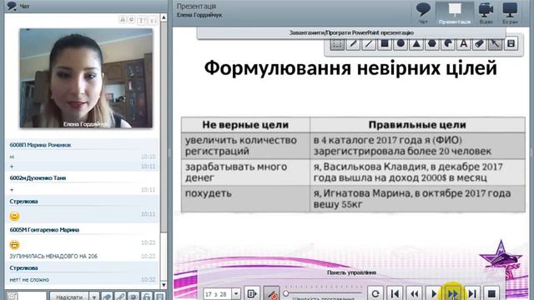Image resolution: width=534 pixels, height=300 pixels.
Task: Click the slide selector showing 17 з 28
Action: click(218, 294)
